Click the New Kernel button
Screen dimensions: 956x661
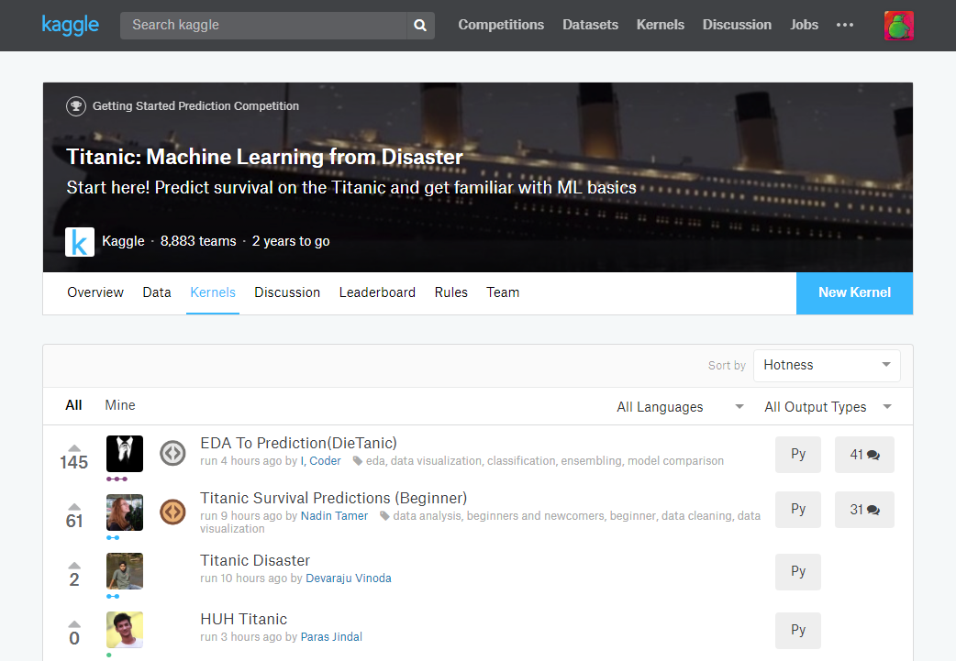[854, 292]
